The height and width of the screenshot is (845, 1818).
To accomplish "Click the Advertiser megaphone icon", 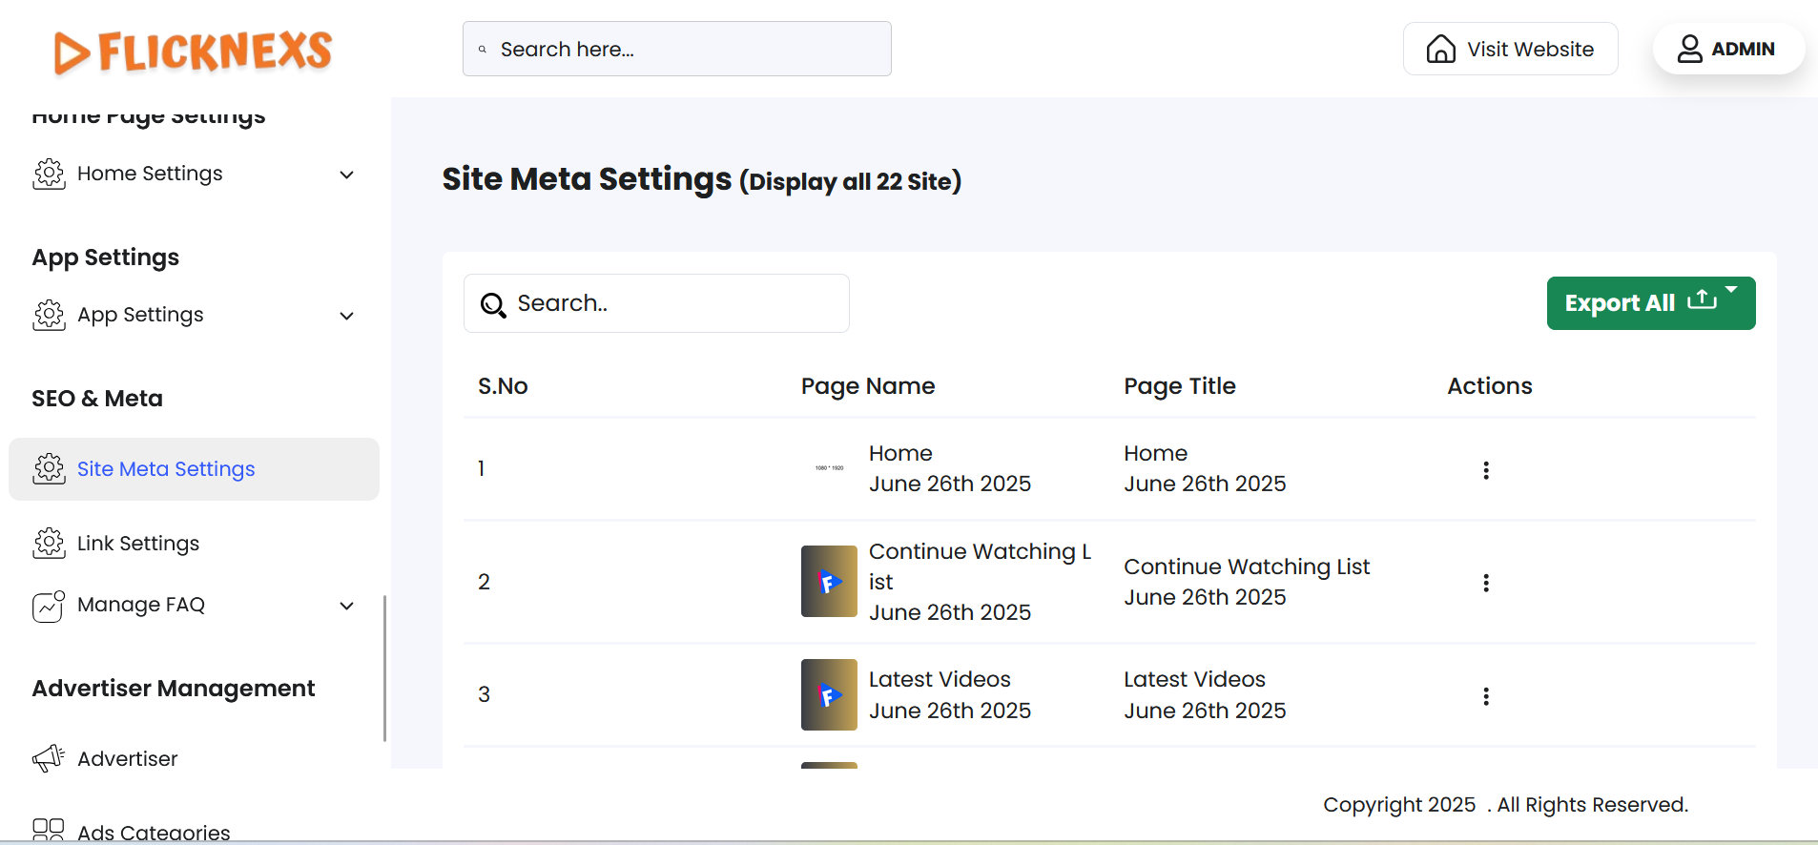I will click(49, 758).
